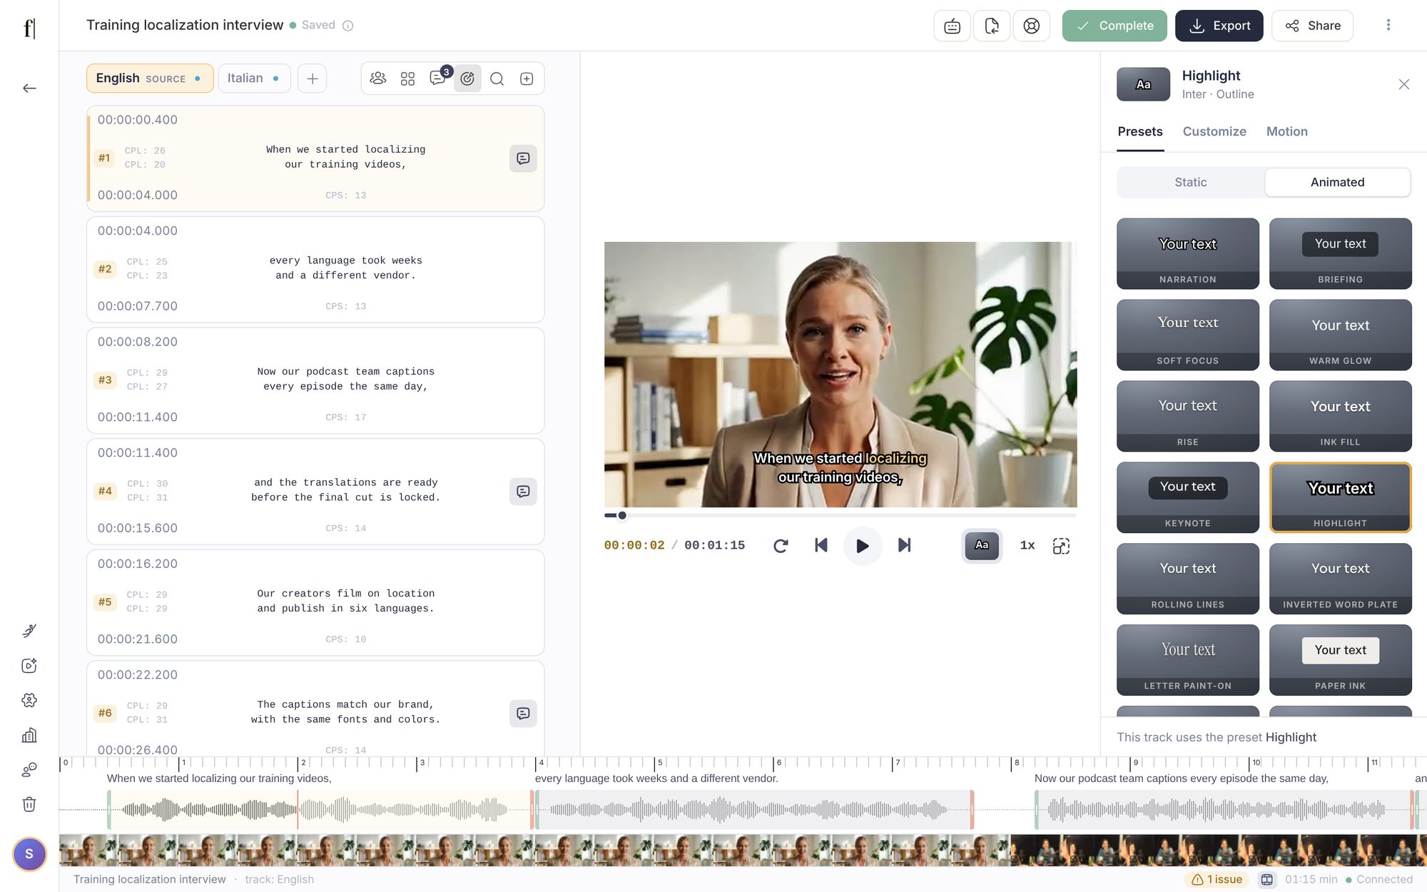Select the English source track

pyautogui.click(x=150, y=78)
